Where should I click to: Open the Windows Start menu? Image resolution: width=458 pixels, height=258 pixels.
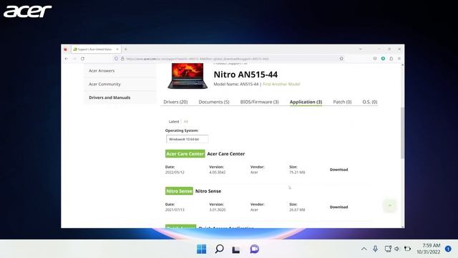pyautogui.click(x=202, y=249)
